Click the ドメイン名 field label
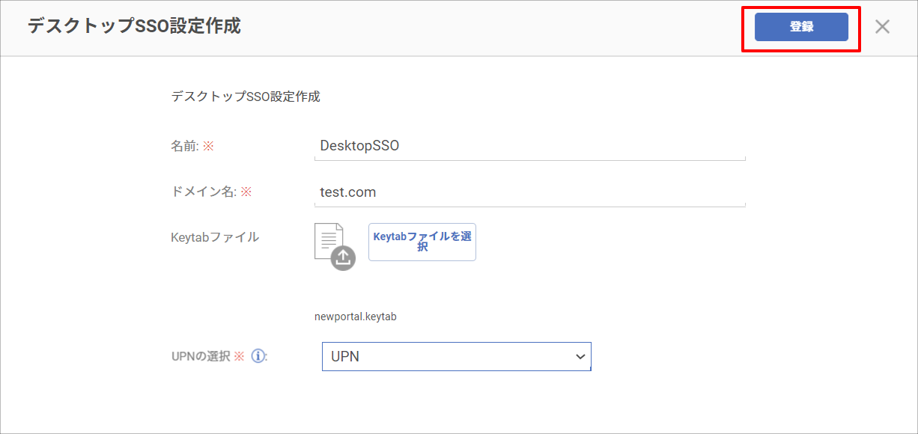Viewport: 918px width, 434px height. [x=204, y=192]
